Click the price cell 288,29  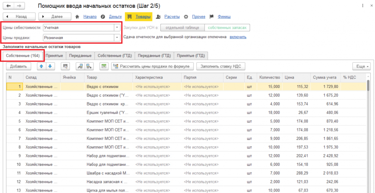pos(296,173)
